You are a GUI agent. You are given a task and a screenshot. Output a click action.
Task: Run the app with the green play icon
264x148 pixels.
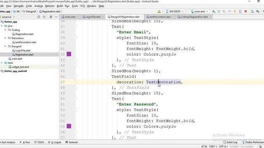tap(214, 12)
